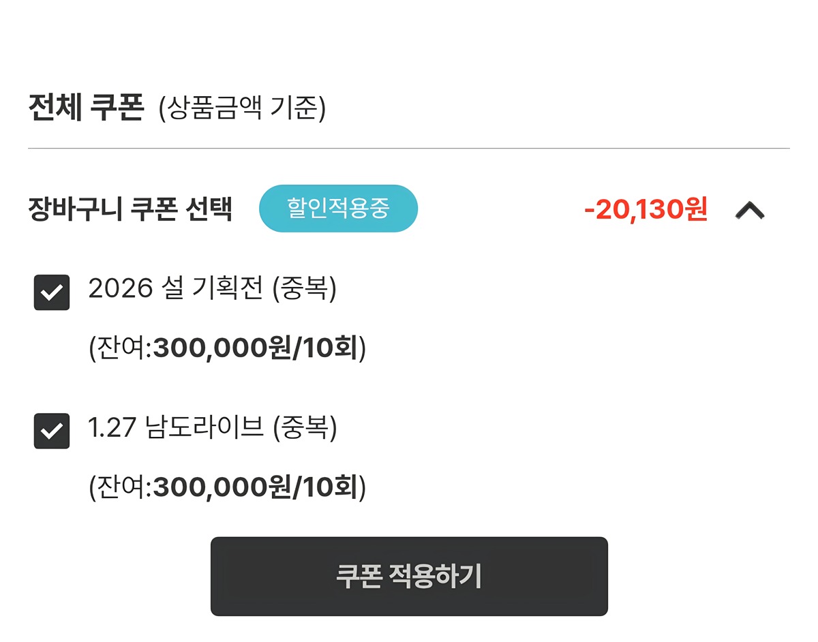818x642 pixels.
Task: Select the 1.27 남도라이브 coupon name
Action: [175, 428]
